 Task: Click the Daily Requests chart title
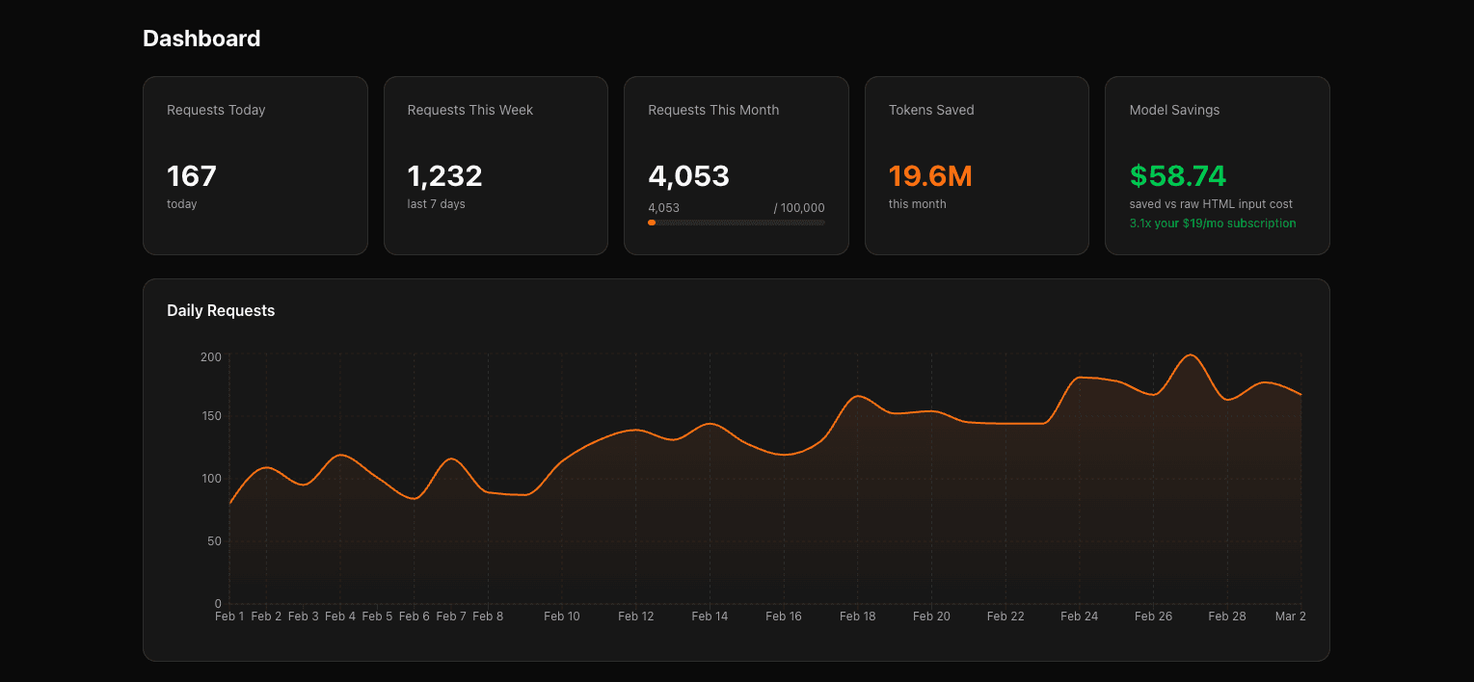pos(221,310)
